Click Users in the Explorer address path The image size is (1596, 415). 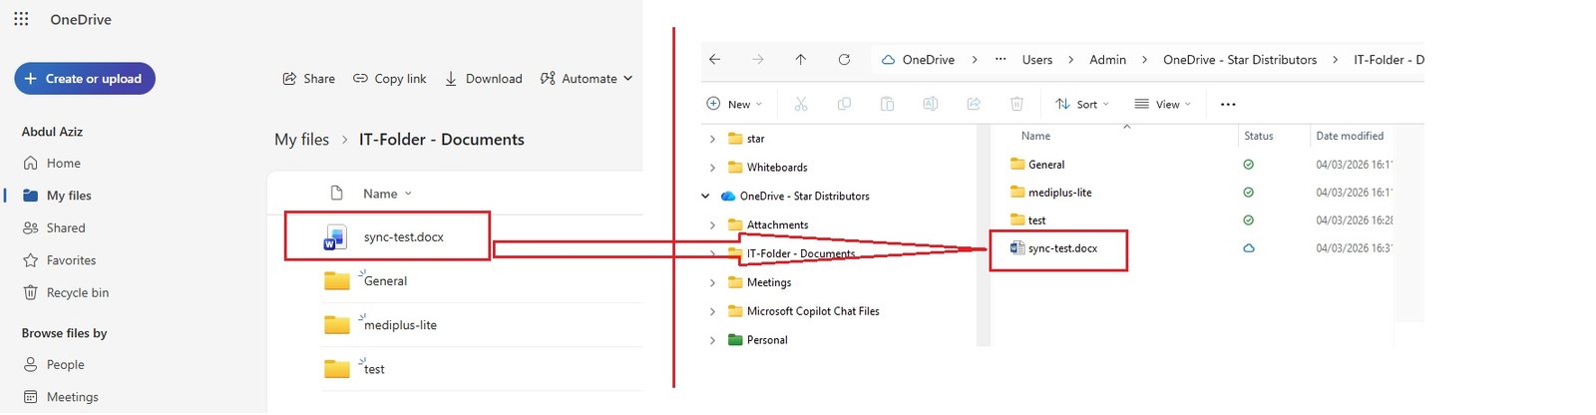(x=1037, y=60)
